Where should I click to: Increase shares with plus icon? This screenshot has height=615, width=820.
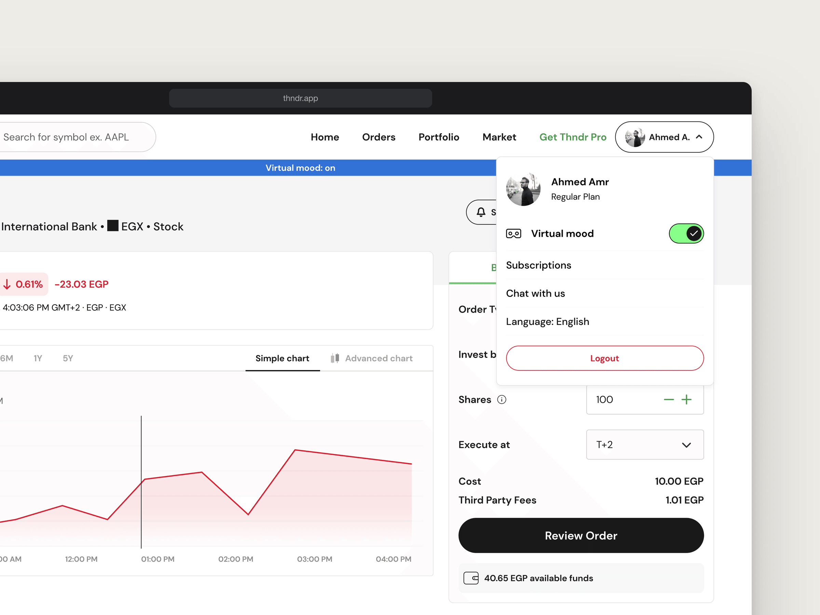686,399
